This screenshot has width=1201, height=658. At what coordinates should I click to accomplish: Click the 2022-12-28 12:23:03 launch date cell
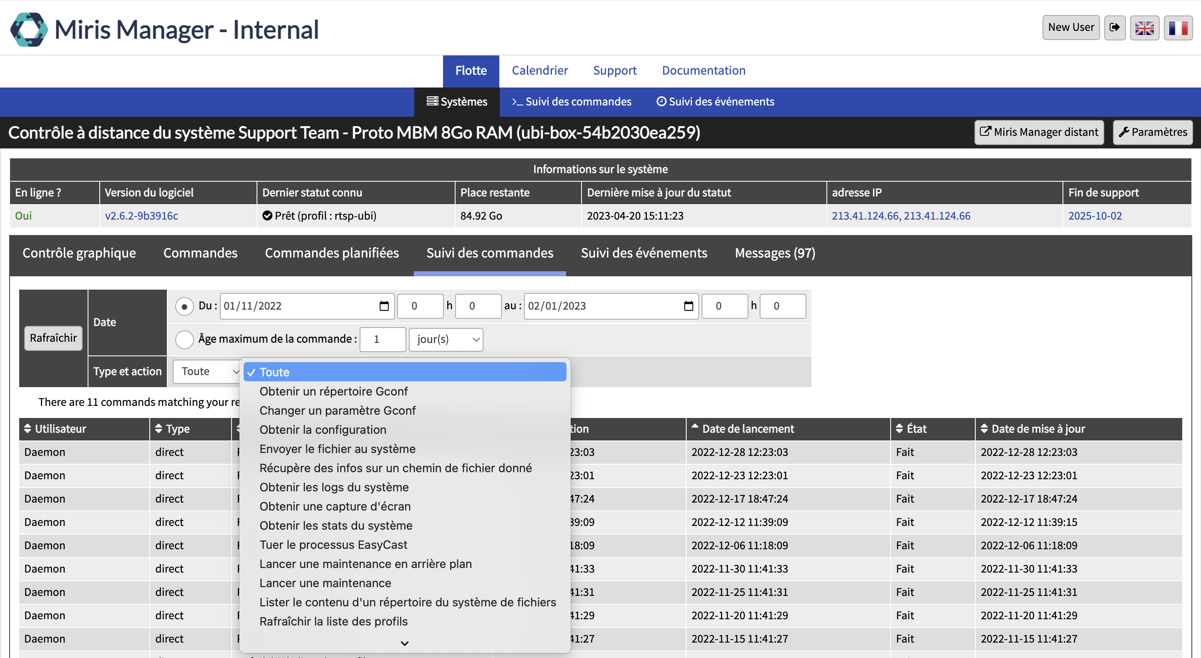788,452
